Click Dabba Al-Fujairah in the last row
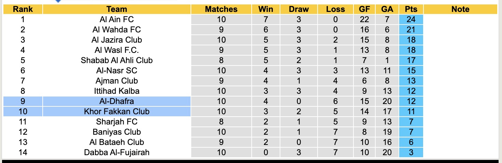Viewport: 502px width, 163px height. point(116,152)
